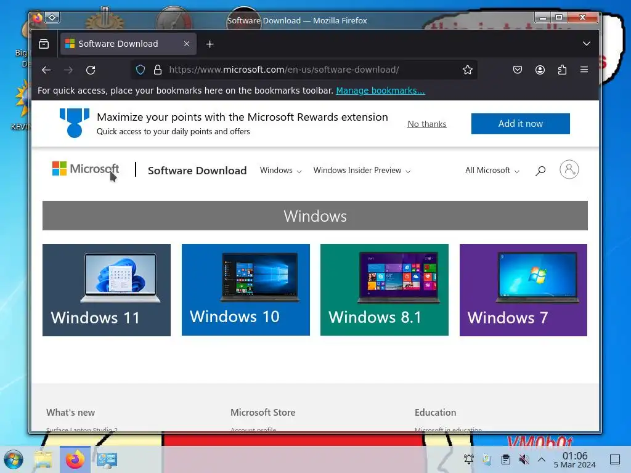Click the Microsoft logo

[x=85, y=169]
